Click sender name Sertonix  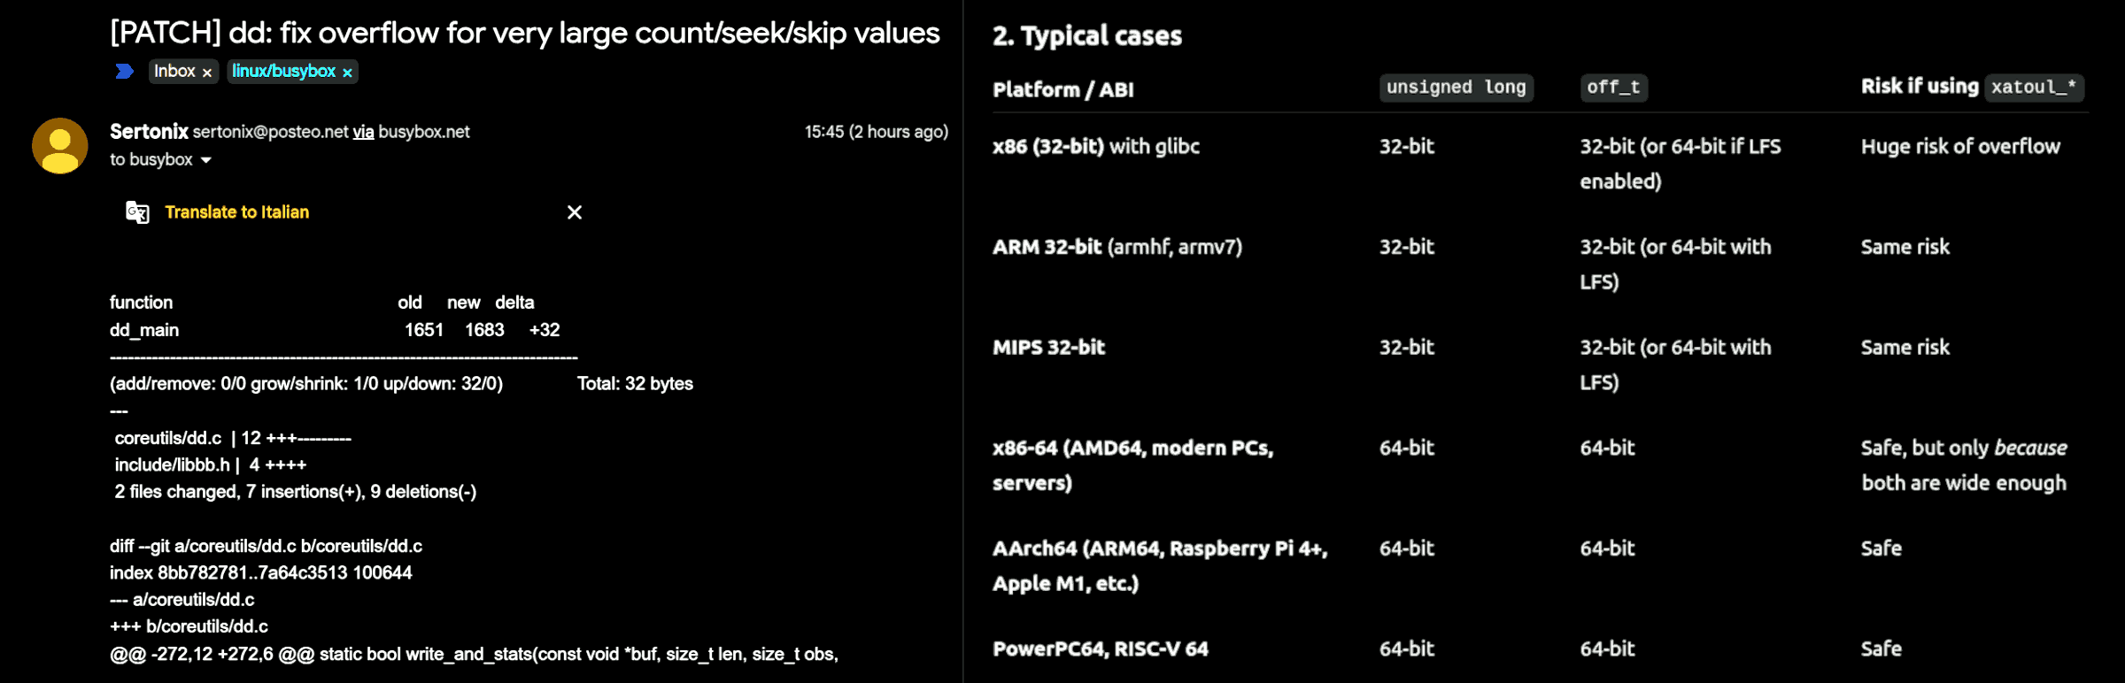[x=149, y=132]
